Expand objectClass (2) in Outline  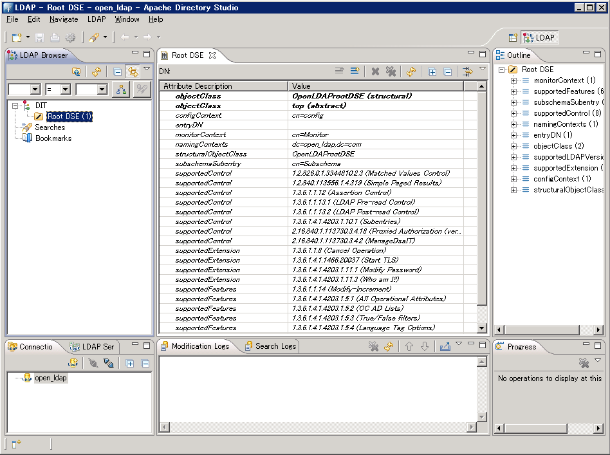point(513,146)
